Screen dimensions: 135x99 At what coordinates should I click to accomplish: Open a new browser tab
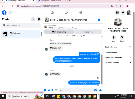[70, 1]
